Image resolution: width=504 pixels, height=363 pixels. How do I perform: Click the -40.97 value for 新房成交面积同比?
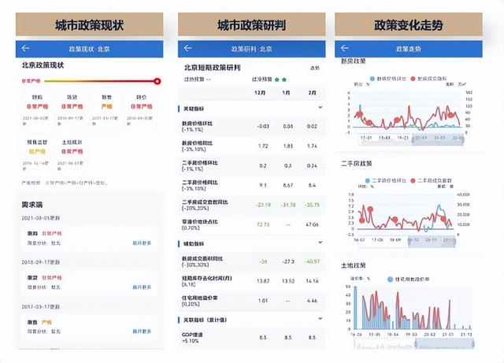tap(312, 261)
